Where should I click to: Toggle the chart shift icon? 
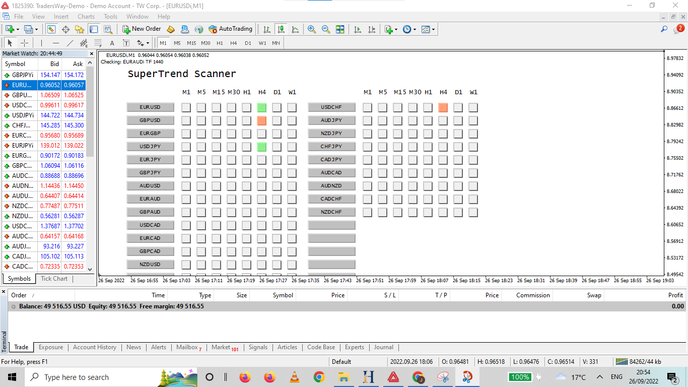coord(372,29)
